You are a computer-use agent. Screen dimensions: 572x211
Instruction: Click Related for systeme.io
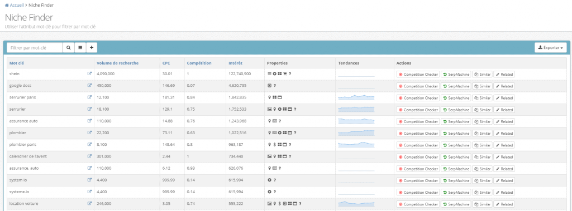tap(504, 192)
